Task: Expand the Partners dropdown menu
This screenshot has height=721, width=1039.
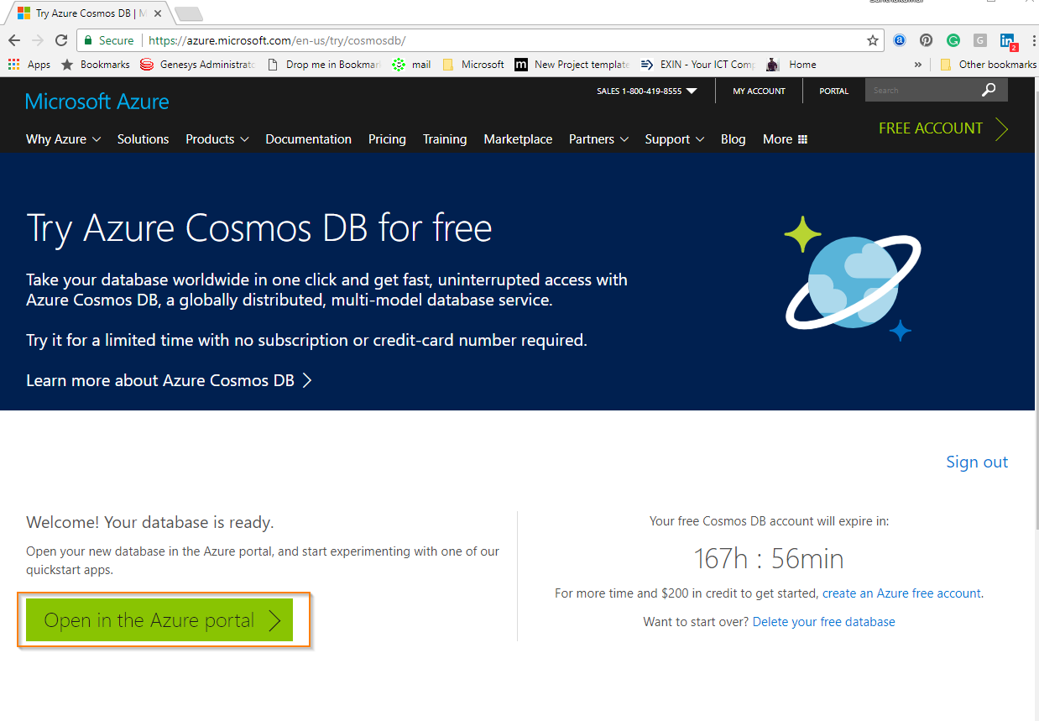Action: pyautogui.click(x=599, y=139)
